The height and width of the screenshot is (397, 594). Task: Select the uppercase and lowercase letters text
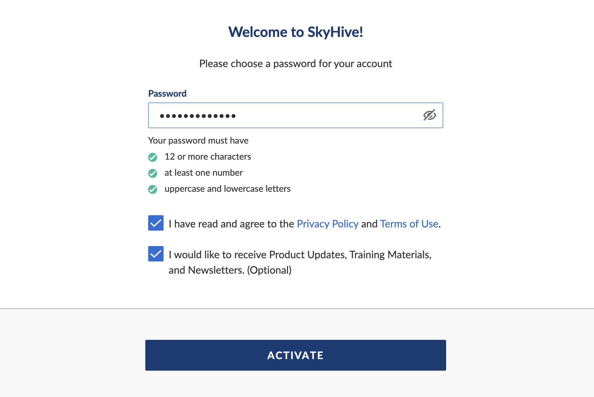pyautogui.click(x=227, y=189)
